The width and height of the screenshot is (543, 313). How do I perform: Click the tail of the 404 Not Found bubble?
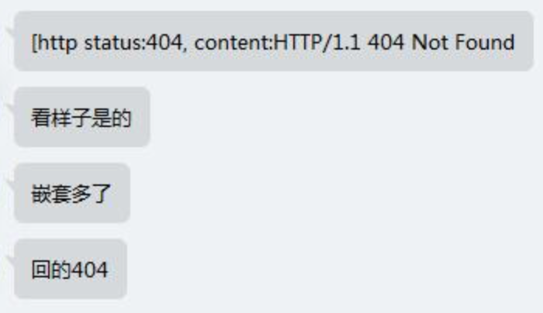pyautogui.click(x=10, y=33)
